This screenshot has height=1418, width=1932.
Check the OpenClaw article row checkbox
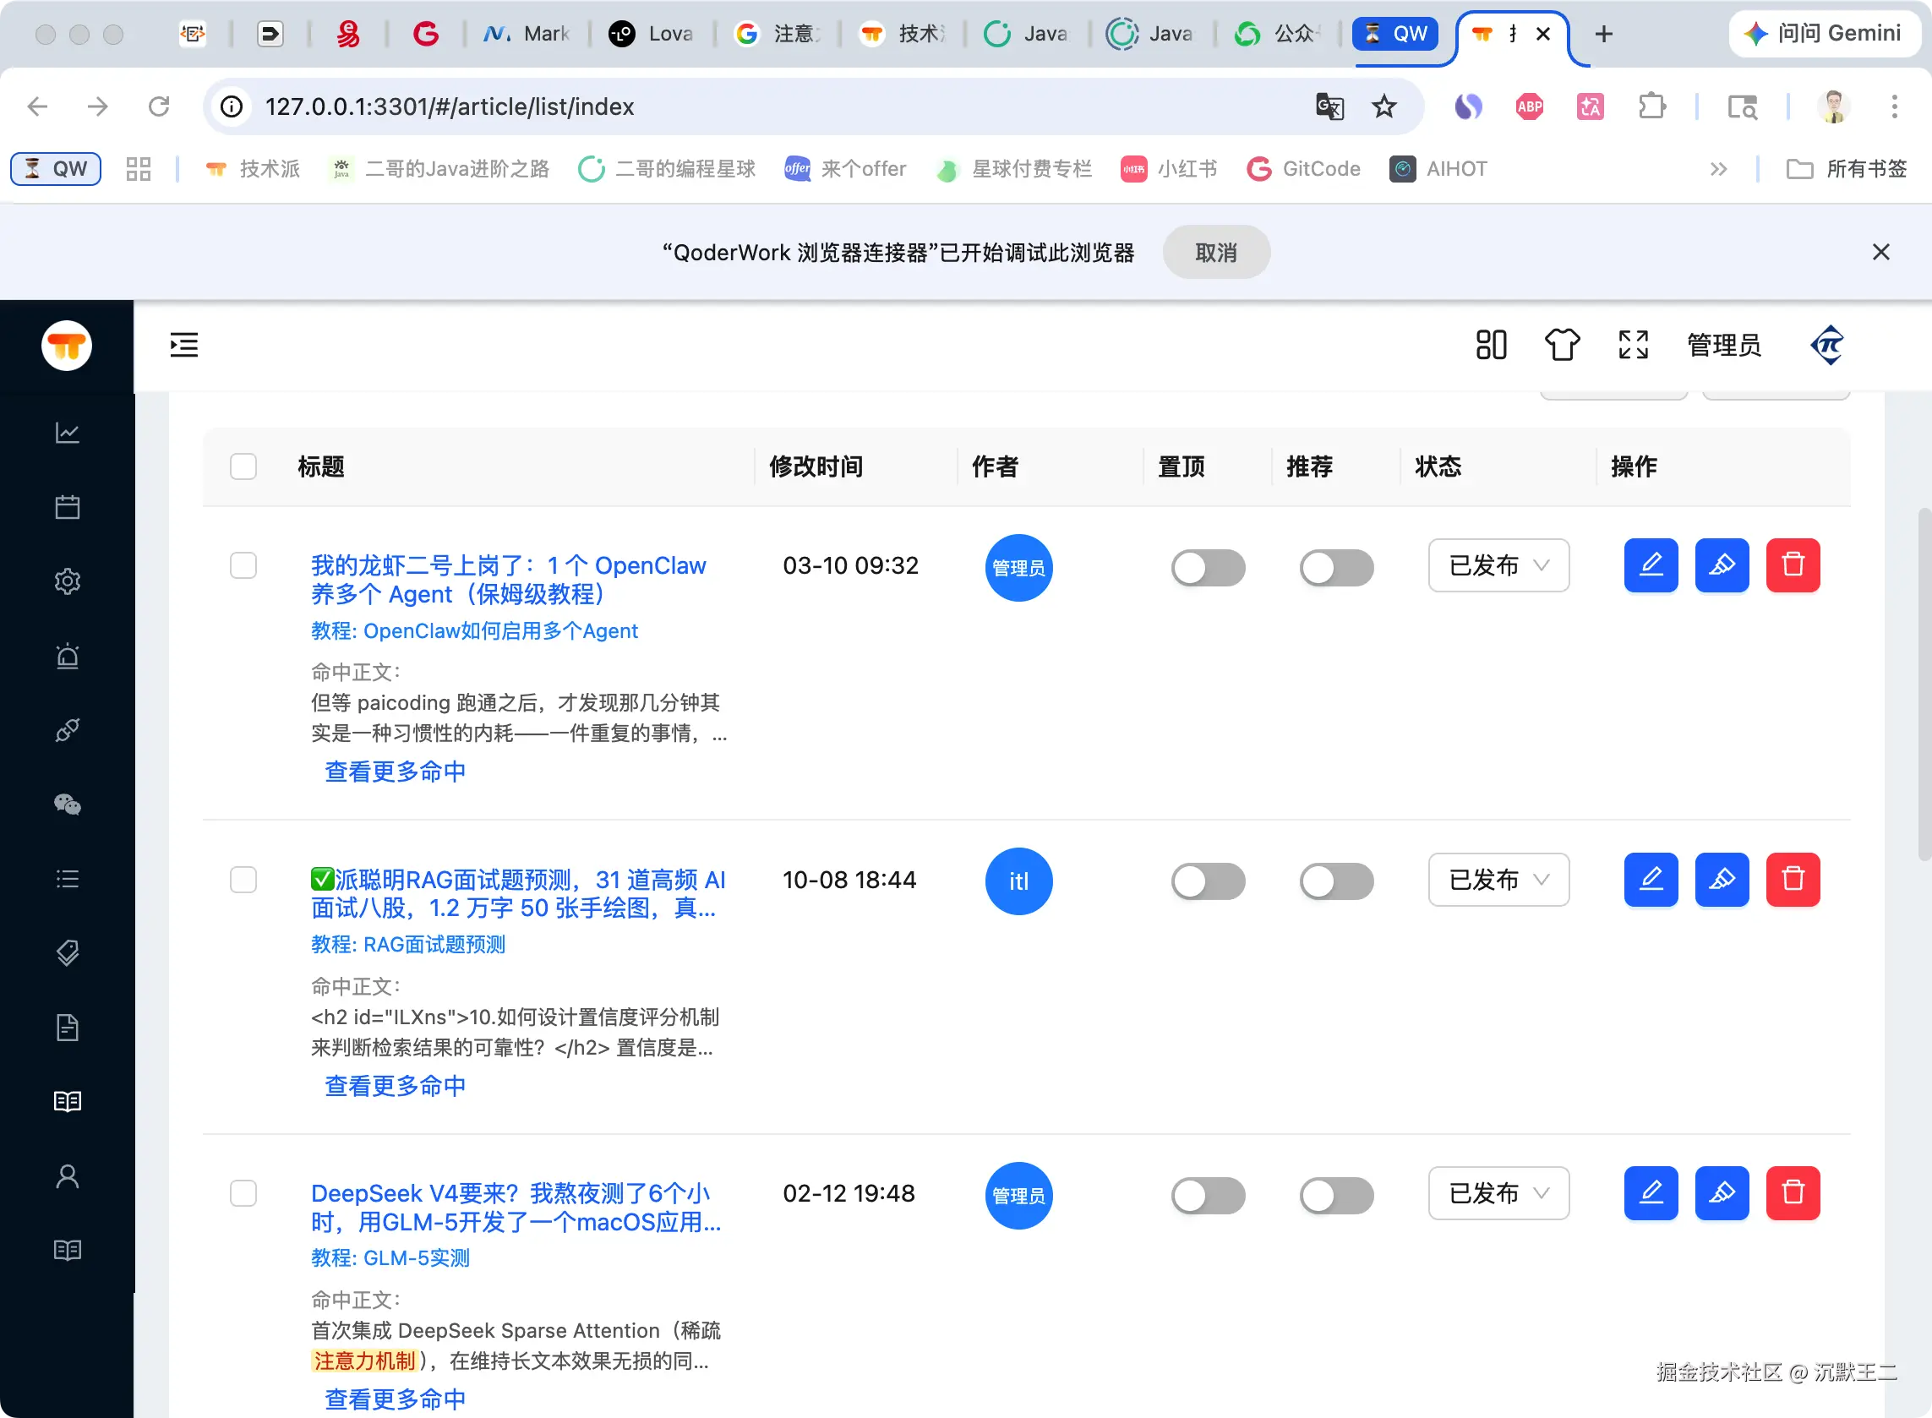[x=243, y=565]
